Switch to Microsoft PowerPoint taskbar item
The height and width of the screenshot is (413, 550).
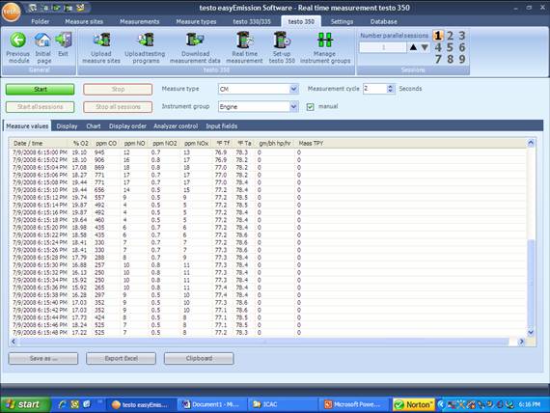(x=353, y=404)
